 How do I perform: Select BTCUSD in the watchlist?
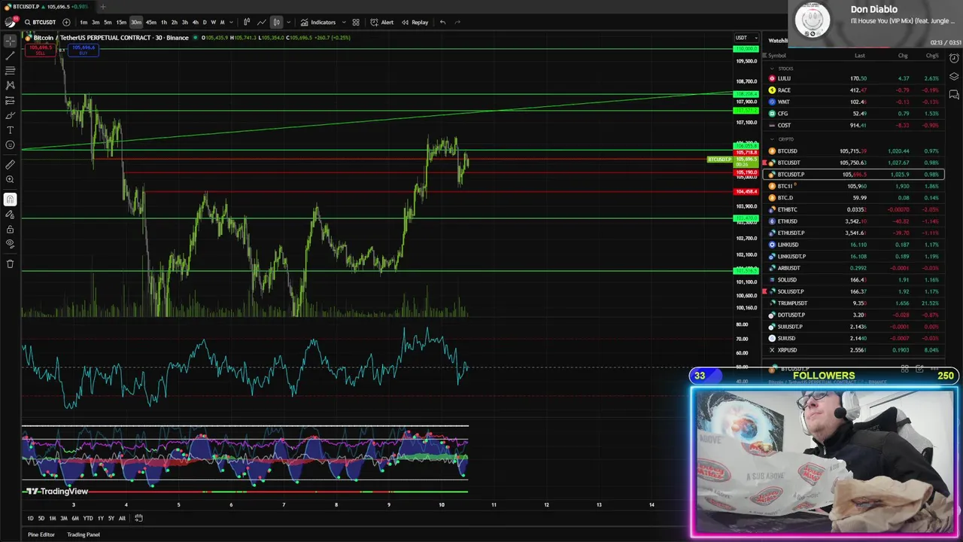[x=854, y=151]
